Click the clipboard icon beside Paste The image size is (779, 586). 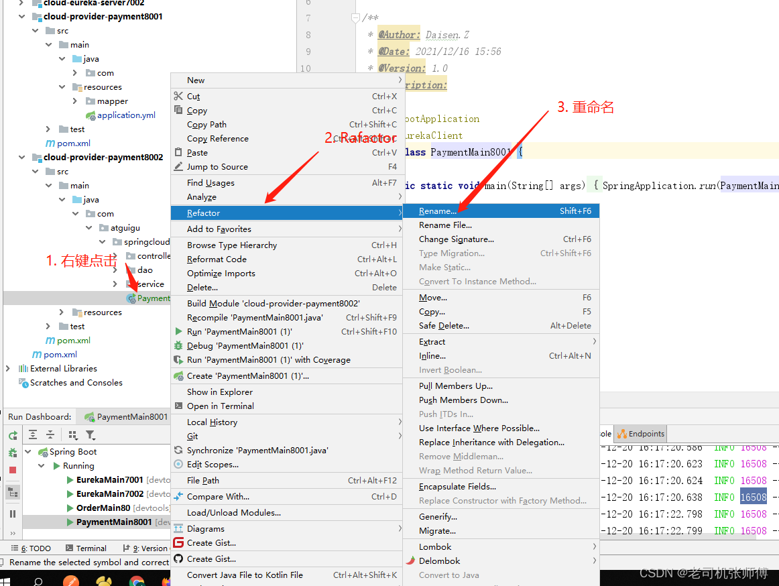178,152
